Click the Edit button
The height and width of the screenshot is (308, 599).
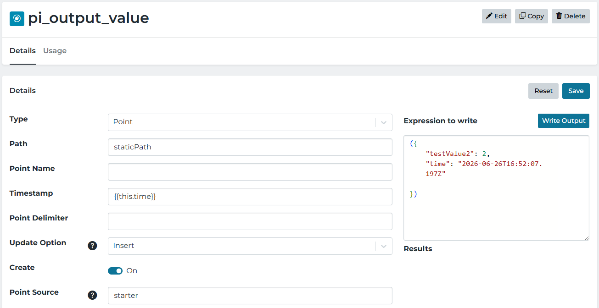[496, 16]
